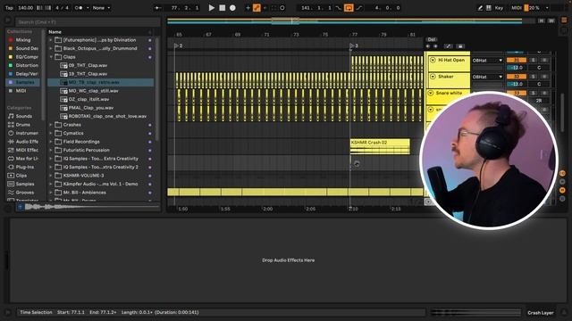Expand the KSHMR-VOLUME-3 folder

tap(51, 176)
